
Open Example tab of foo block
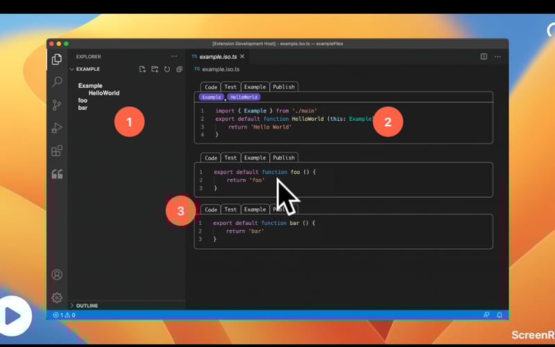(255, 158)
